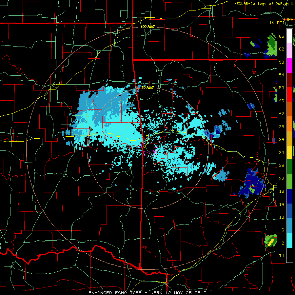
Task: Click the white swatch atop the tops legend
Action: 289,36
